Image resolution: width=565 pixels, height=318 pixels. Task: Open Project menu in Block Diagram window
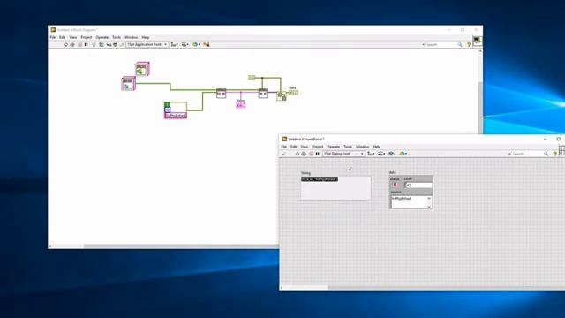87,37
